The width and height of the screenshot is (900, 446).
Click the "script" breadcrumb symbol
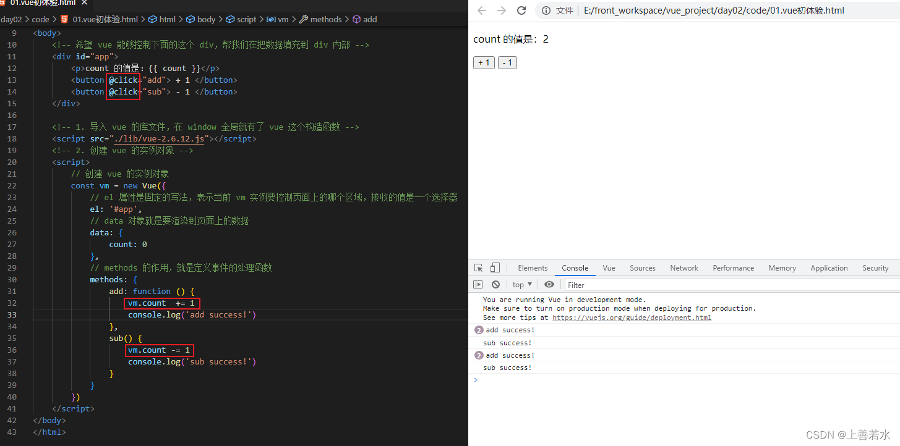click(x=246, y=19)
